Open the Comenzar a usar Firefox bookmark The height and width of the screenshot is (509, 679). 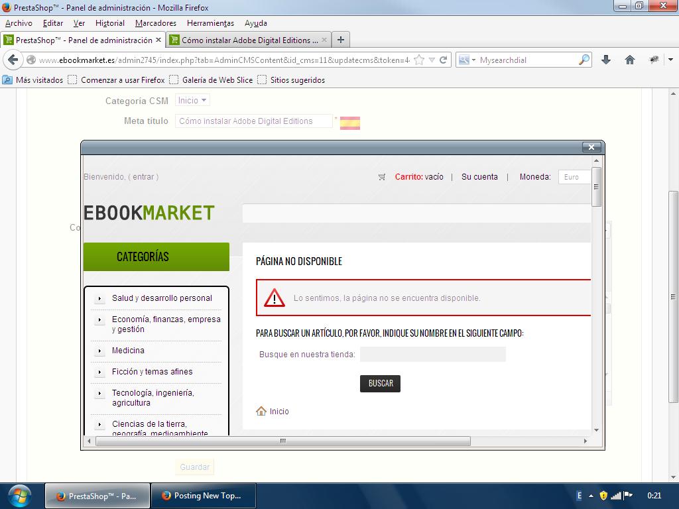click(x=117, y=80)
